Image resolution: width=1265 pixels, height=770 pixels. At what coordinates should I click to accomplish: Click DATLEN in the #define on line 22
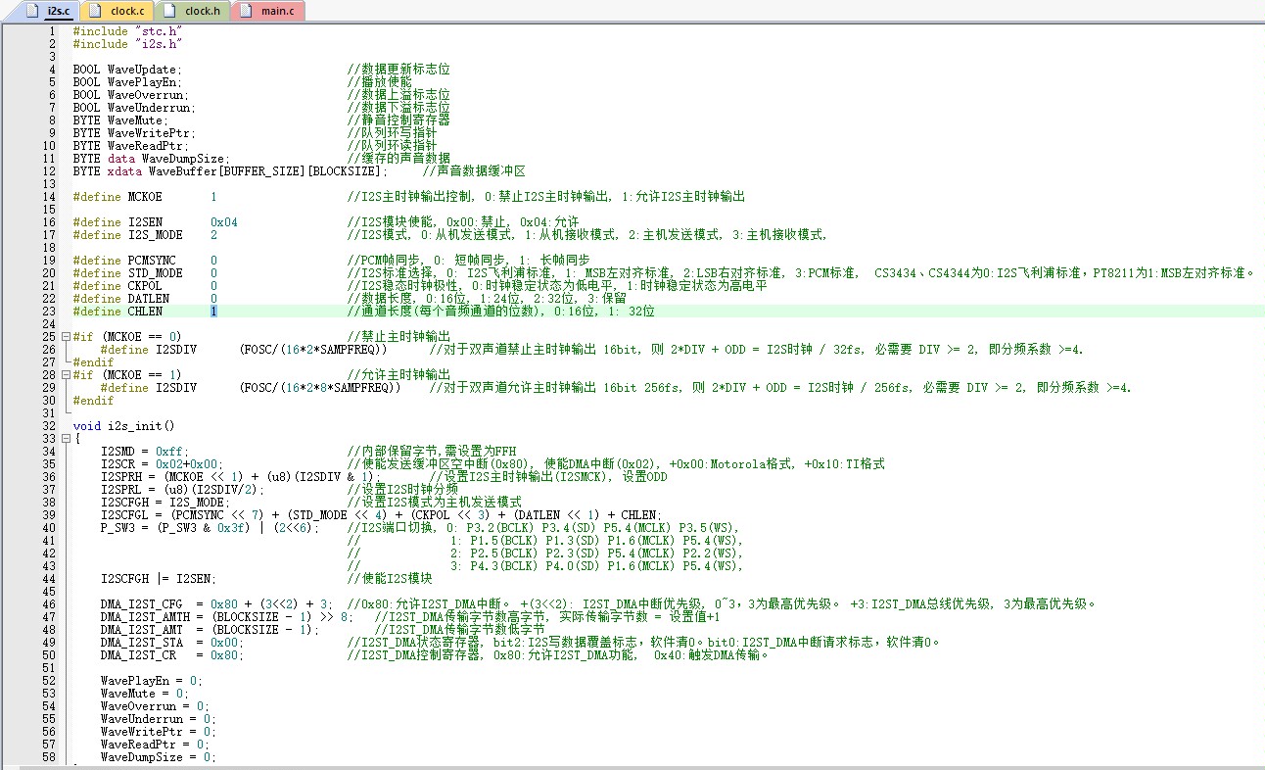(x=148, y=298)
